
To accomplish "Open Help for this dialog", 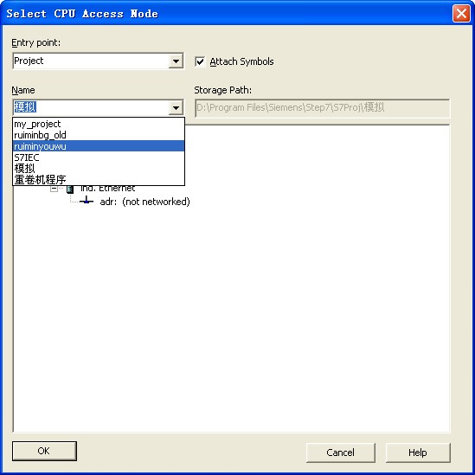I will 418,453.
